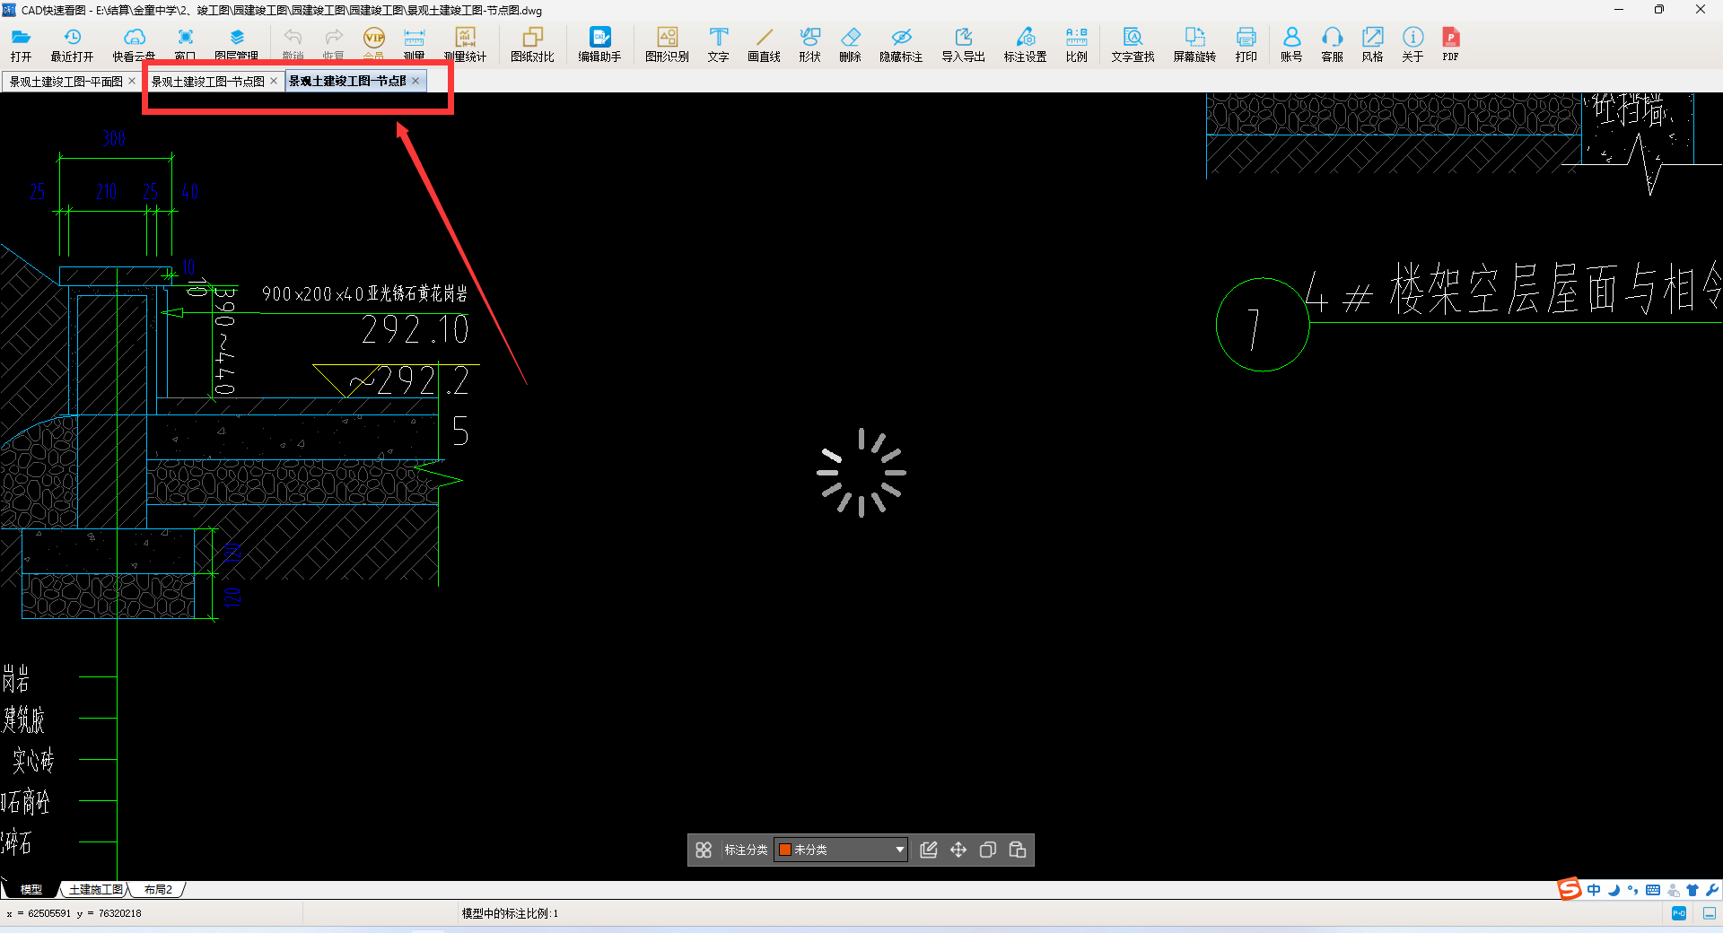Screen dimensions: 1723x933
Task: Click 模型中的标注比例:1 status text
Action: click(x=510, y=913)
